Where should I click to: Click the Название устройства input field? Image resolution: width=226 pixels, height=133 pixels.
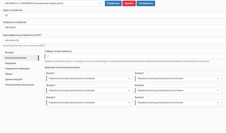pyautogui.click(x=113, y=27)
